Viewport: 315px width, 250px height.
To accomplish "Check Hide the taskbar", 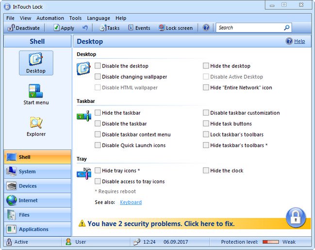I will coord(98,113).
